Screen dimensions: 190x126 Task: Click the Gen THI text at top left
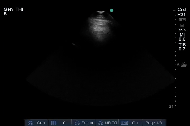[13, 9]
